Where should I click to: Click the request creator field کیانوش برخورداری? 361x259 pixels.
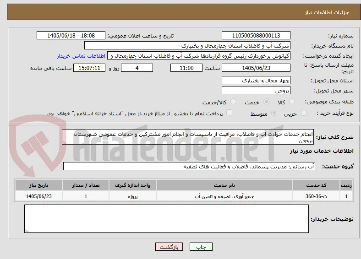point(199,56)
